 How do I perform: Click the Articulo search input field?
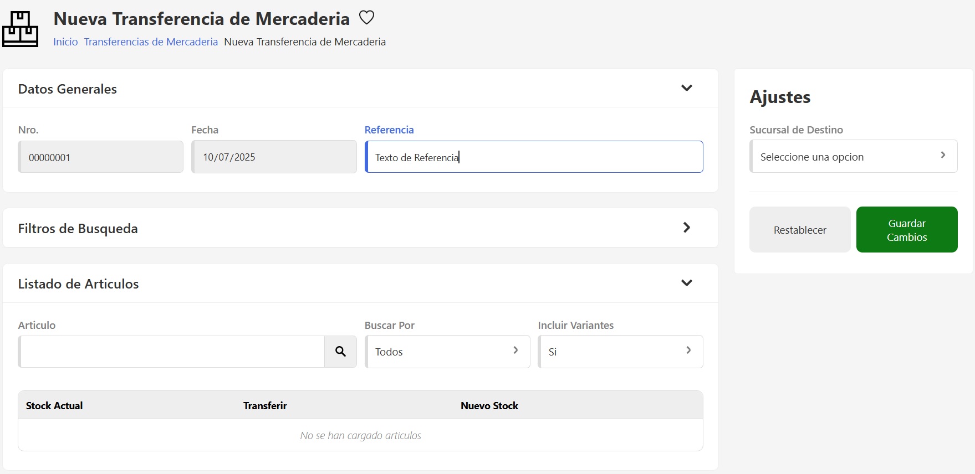[x=172, y=352]
